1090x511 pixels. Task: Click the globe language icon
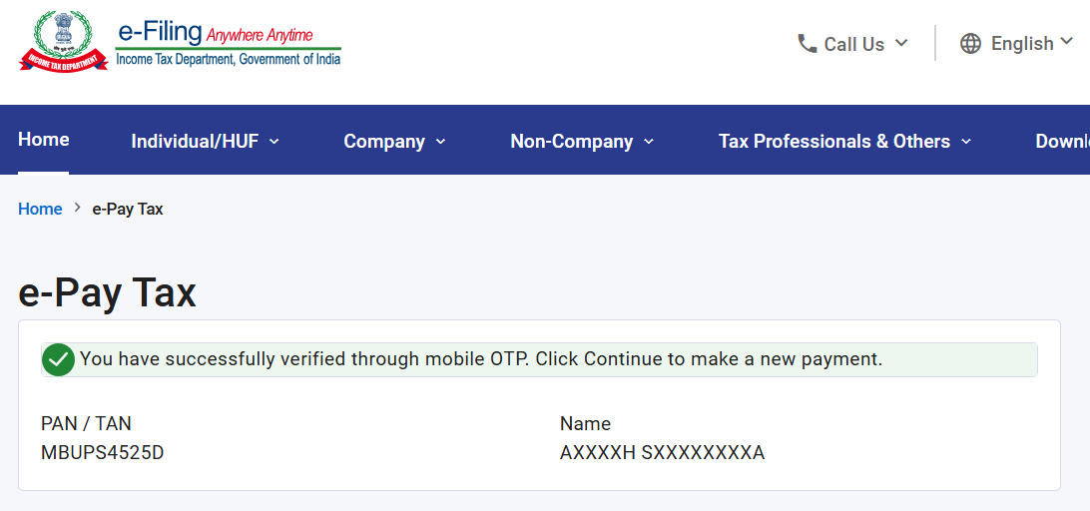point(970,44)
